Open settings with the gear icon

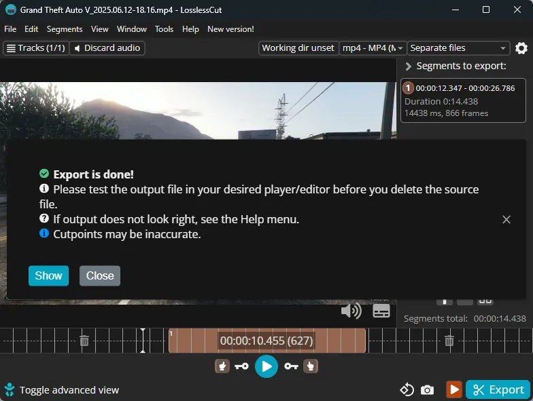coord(521,48)
